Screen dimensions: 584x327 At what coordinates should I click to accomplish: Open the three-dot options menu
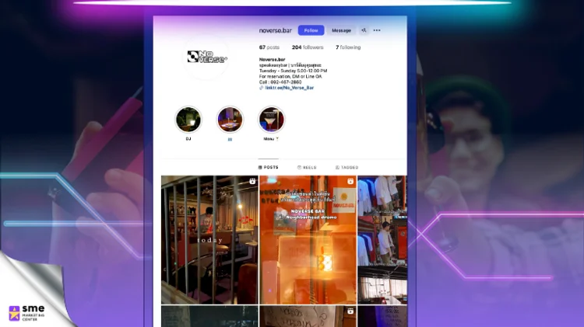click(x=377, y=30)
